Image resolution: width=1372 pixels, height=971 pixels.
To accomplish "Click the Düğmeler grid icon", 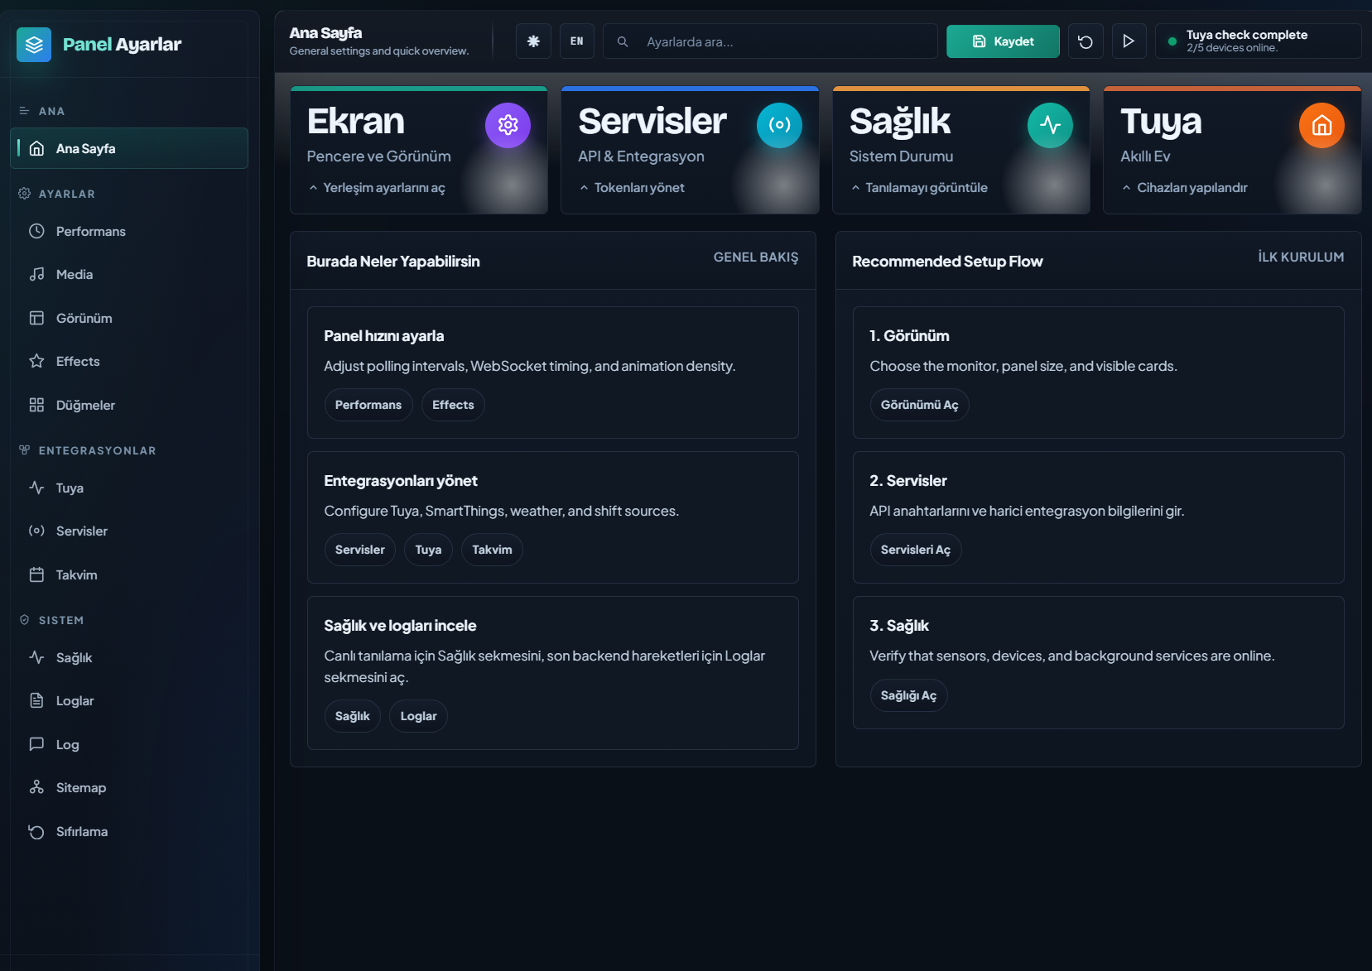I will [36, 405].
